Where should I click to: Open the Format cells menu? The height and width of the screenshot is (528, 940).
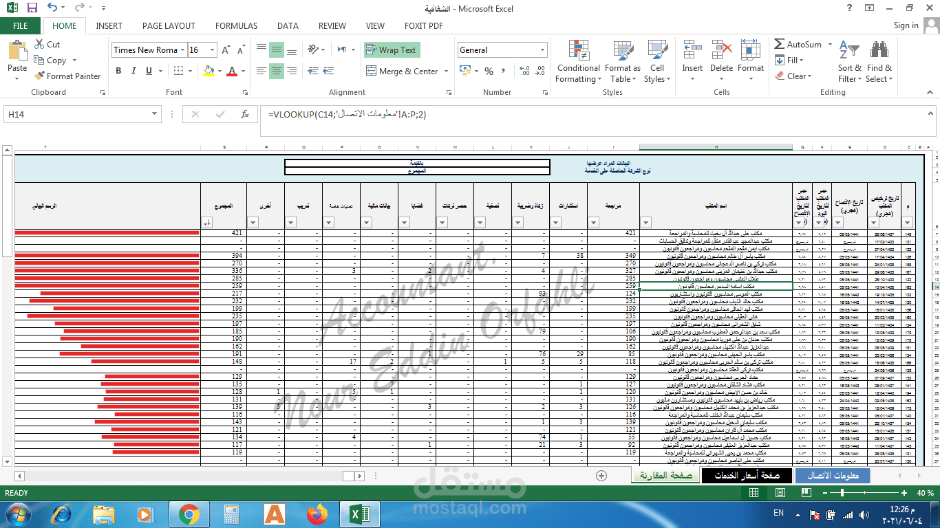pyautogui.click(x=751, y=61)
